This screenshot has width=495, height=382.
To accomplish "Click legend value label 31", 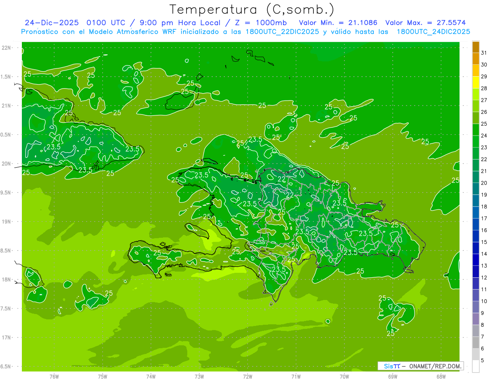I will pos(484,53).
